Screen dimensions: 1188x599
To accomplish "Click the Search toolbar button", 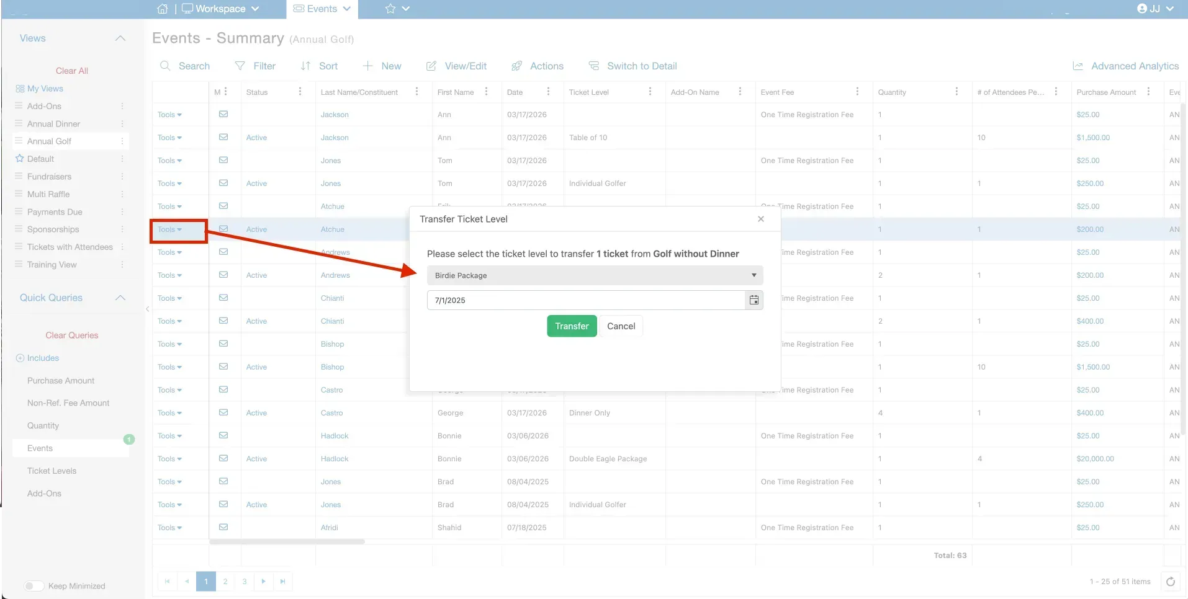I will (185, 66).
